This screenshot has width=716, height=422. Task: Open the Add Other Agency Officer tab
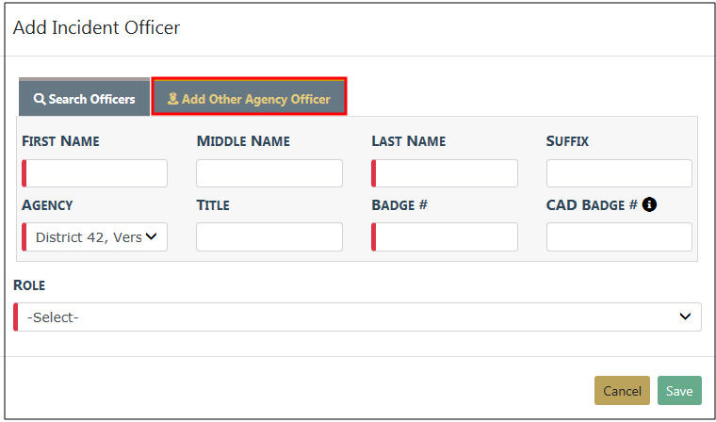[x=250, y=98]
